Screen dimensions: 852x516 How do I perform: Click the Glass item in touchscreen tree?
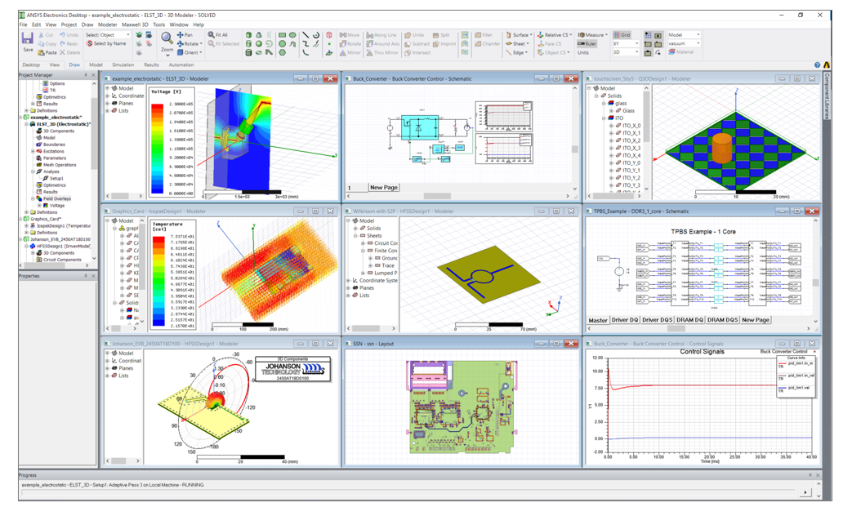(629, 111)
